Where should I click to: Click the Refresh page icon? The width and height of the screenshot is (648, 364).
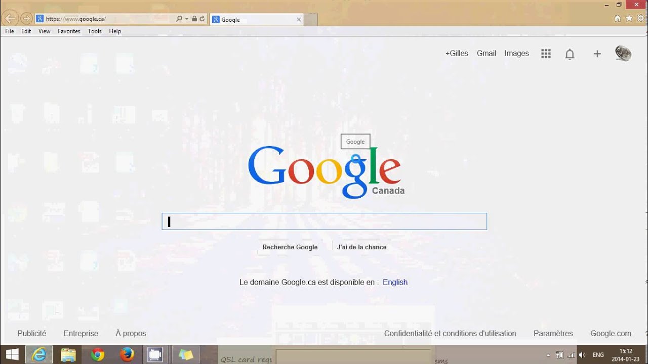[x=202, y=19]
